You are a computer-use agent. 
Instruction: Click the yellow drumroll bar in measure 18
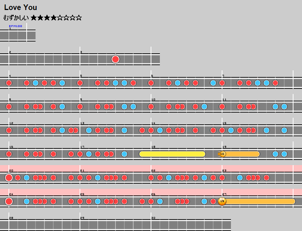click(x=172, y=154)
